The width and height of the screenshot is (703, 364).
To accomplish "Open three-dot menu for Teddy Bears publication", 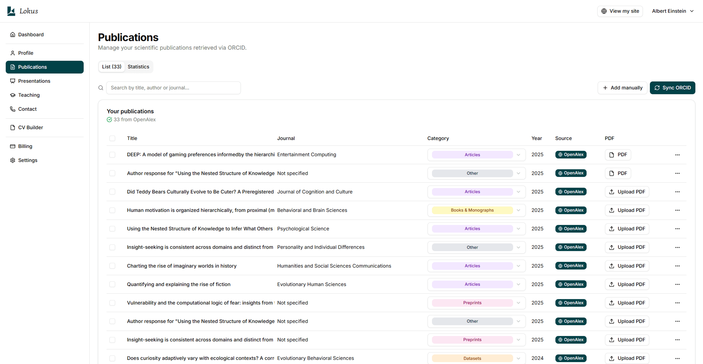I will coord(677,192).
